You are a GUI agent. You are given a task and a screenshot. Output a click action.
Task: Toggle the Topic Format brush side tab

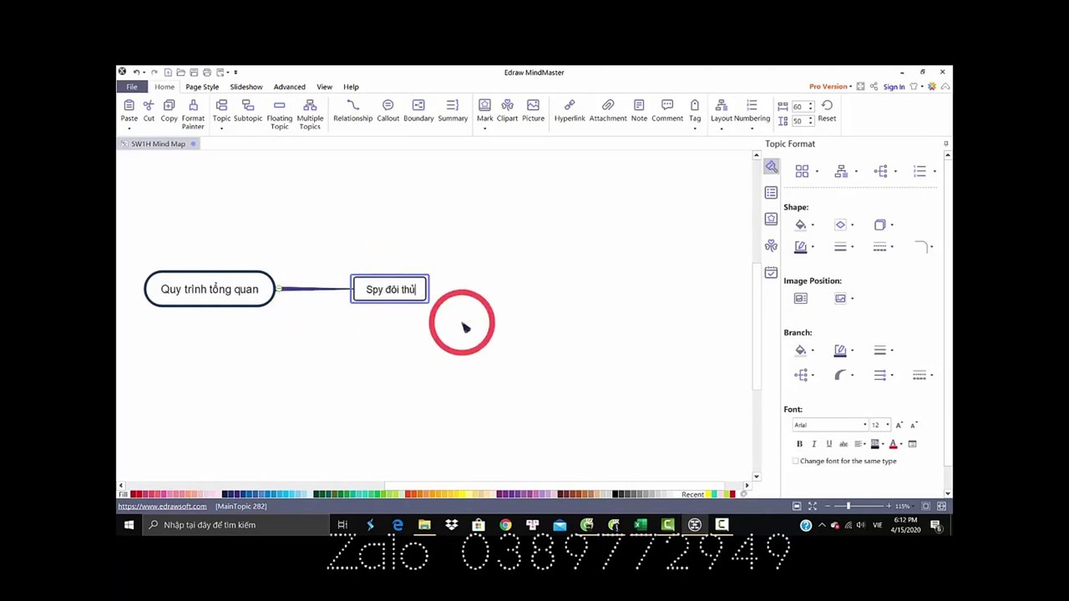coord(771,167)
